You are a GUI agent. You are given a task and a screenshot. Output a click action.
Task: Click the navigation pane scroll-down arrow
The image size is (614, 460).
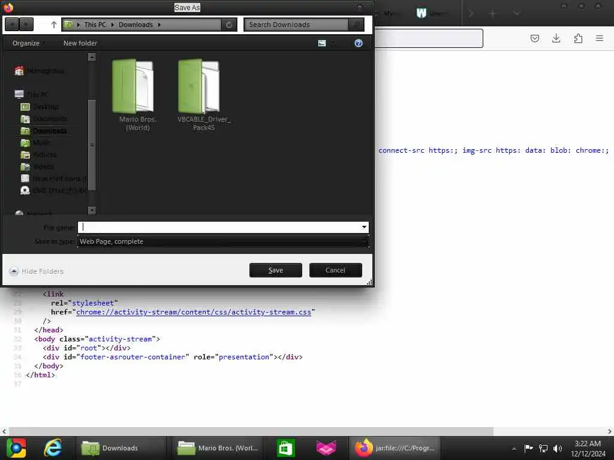(x=92, y=210)
